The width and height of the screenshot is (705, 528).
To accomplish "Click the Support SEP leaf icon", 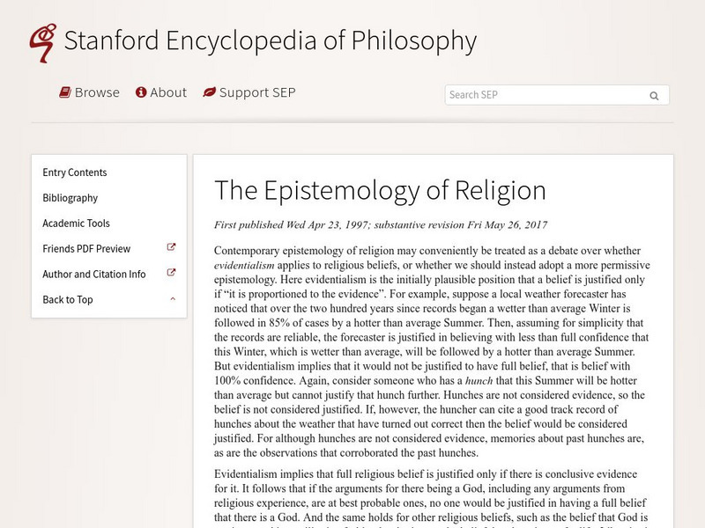I will [209, 92].
